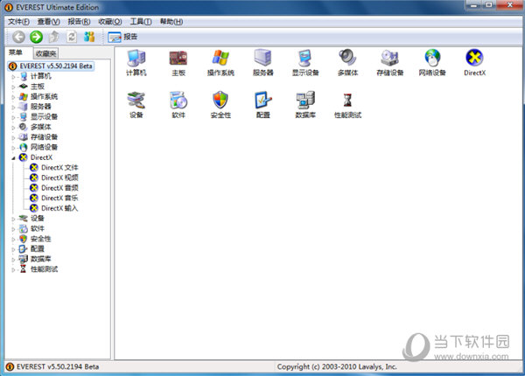Open the 查看(V) menu

coord(48,22)
